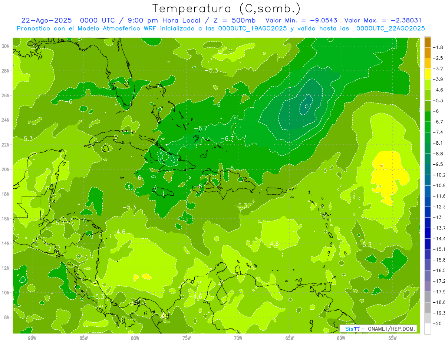Screen dimensions: 445x343
Task: Click the "12N" latitude label
Action: click(x=6, y=268)
